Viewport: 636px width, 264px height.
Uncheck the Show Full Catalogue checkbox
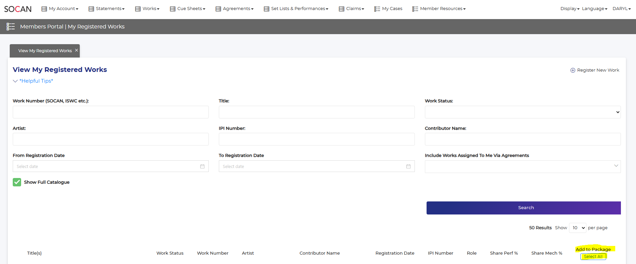coord(17,182)
